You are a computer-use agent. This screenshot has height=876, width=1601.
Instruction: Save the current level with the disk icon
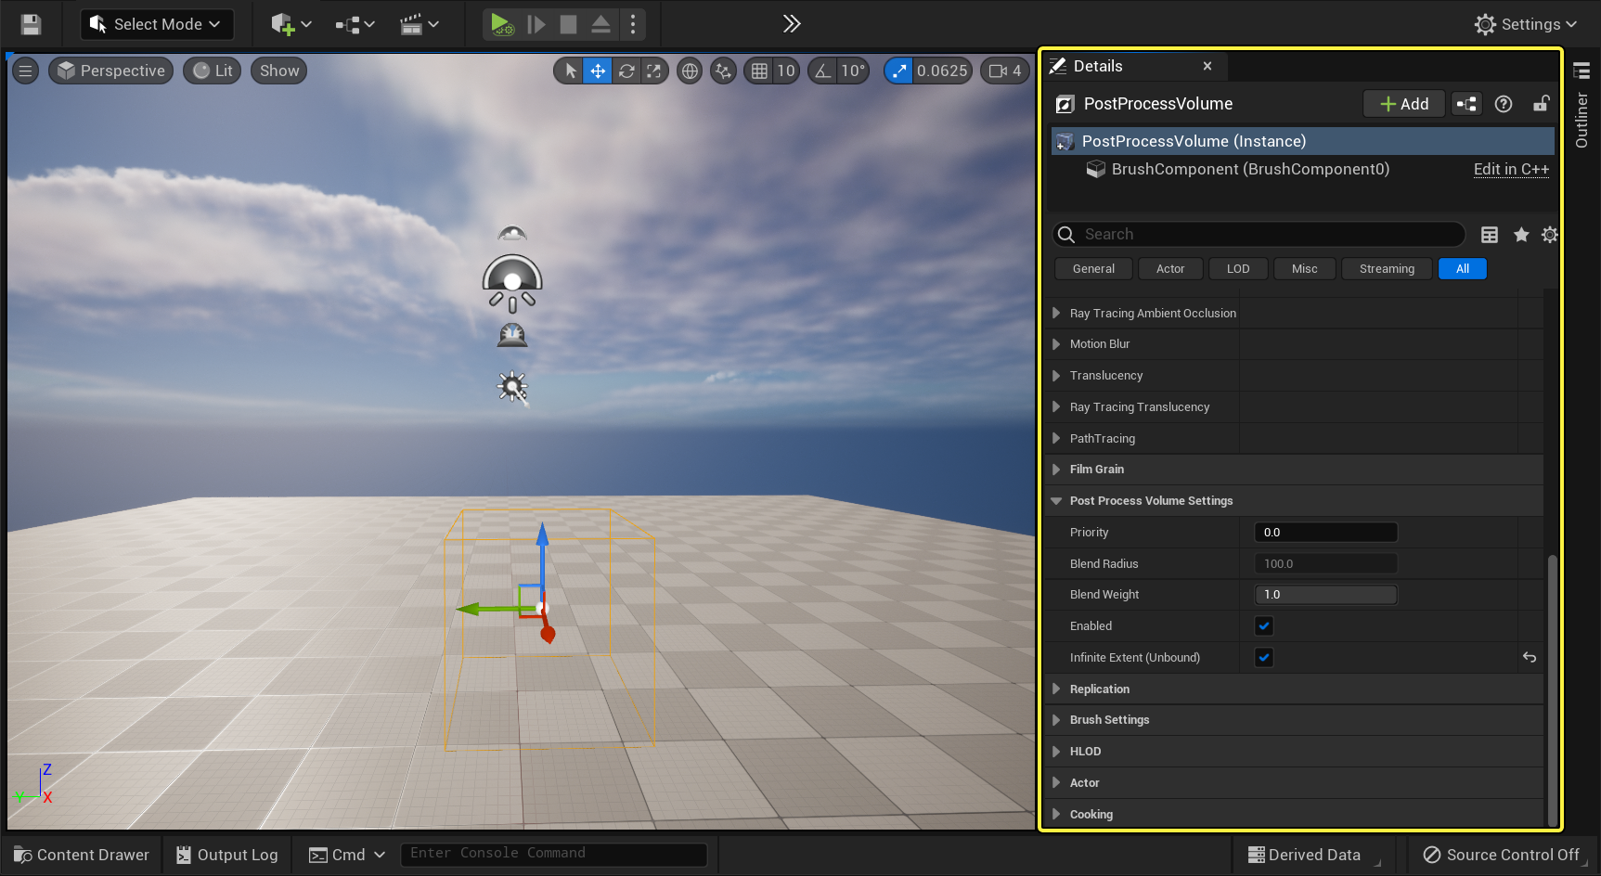(x=31, y=24)
